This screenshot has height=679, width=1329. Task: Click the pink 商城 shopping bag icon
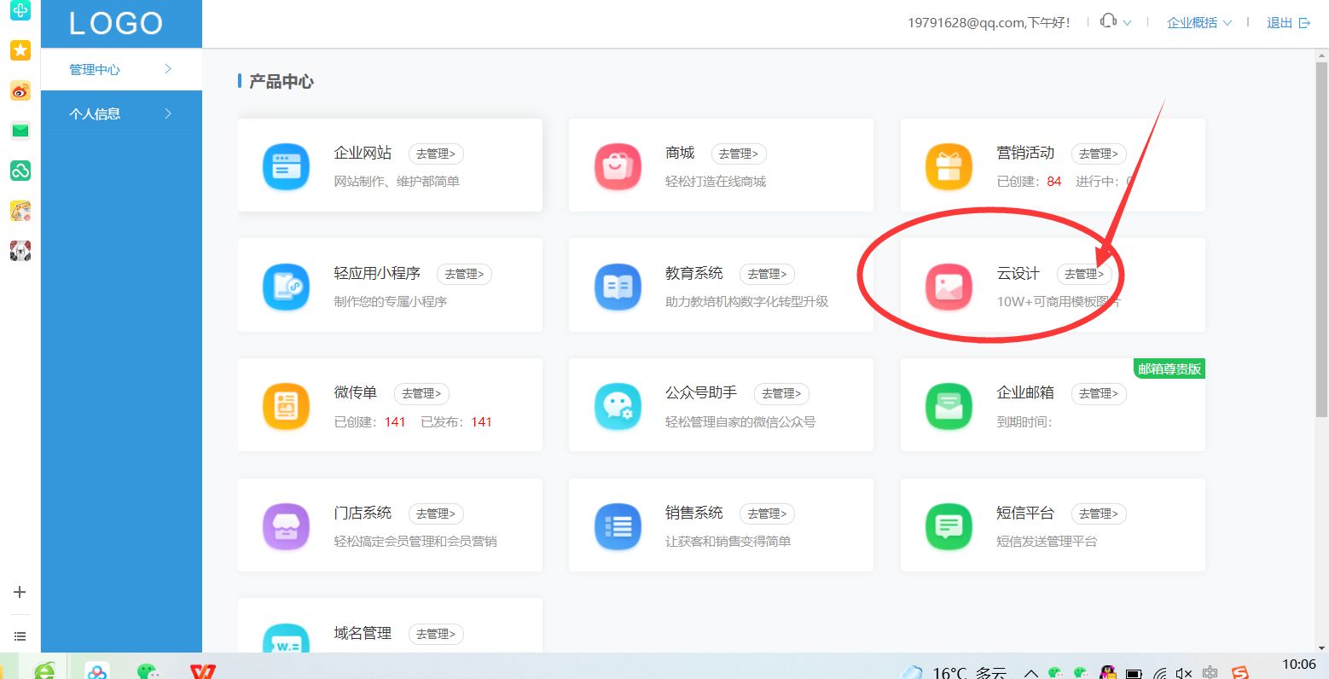pos(618,166)
